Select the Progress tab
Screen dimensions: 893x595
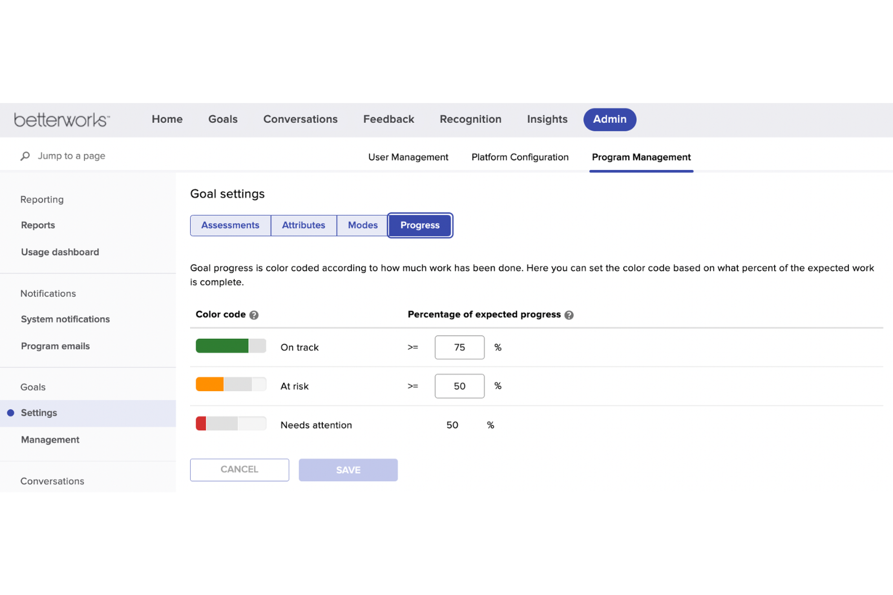tap(420, 225)
